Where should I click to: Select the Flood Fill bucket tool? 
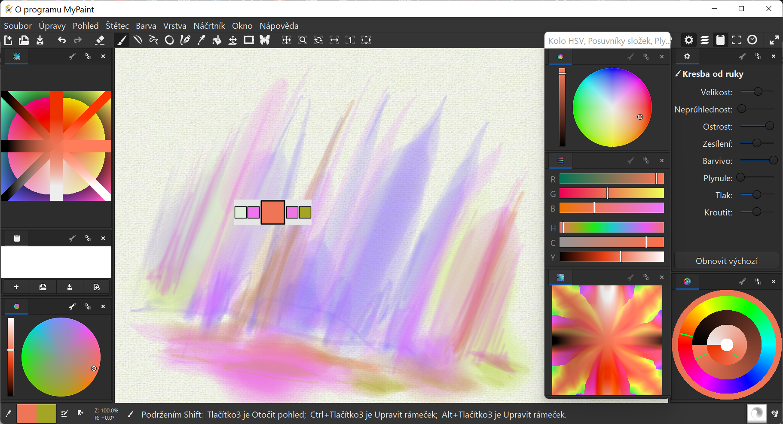pyautogui.click(x=217, y=40)
